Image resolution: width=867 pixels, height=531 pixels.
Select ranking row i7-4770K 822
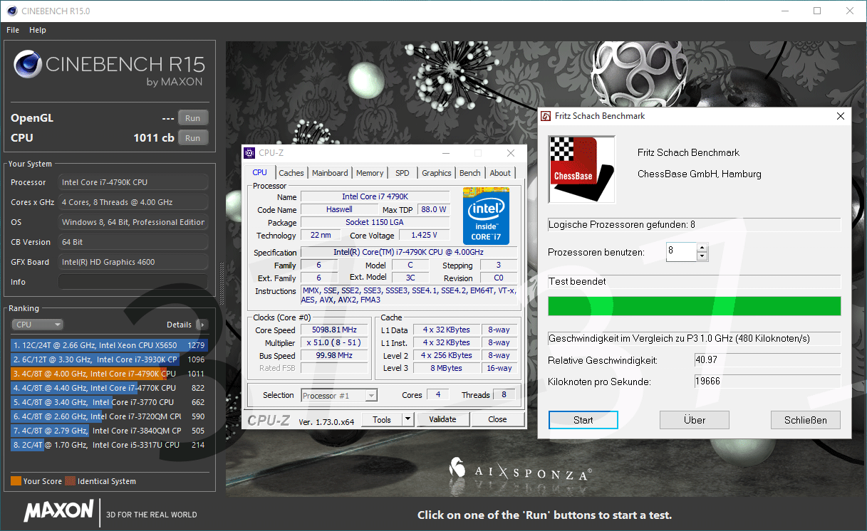(x=109, y=388)
